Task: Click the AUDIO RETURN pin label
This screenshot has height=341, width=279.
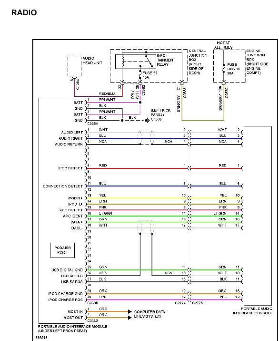Action: (x=69, y=144)
